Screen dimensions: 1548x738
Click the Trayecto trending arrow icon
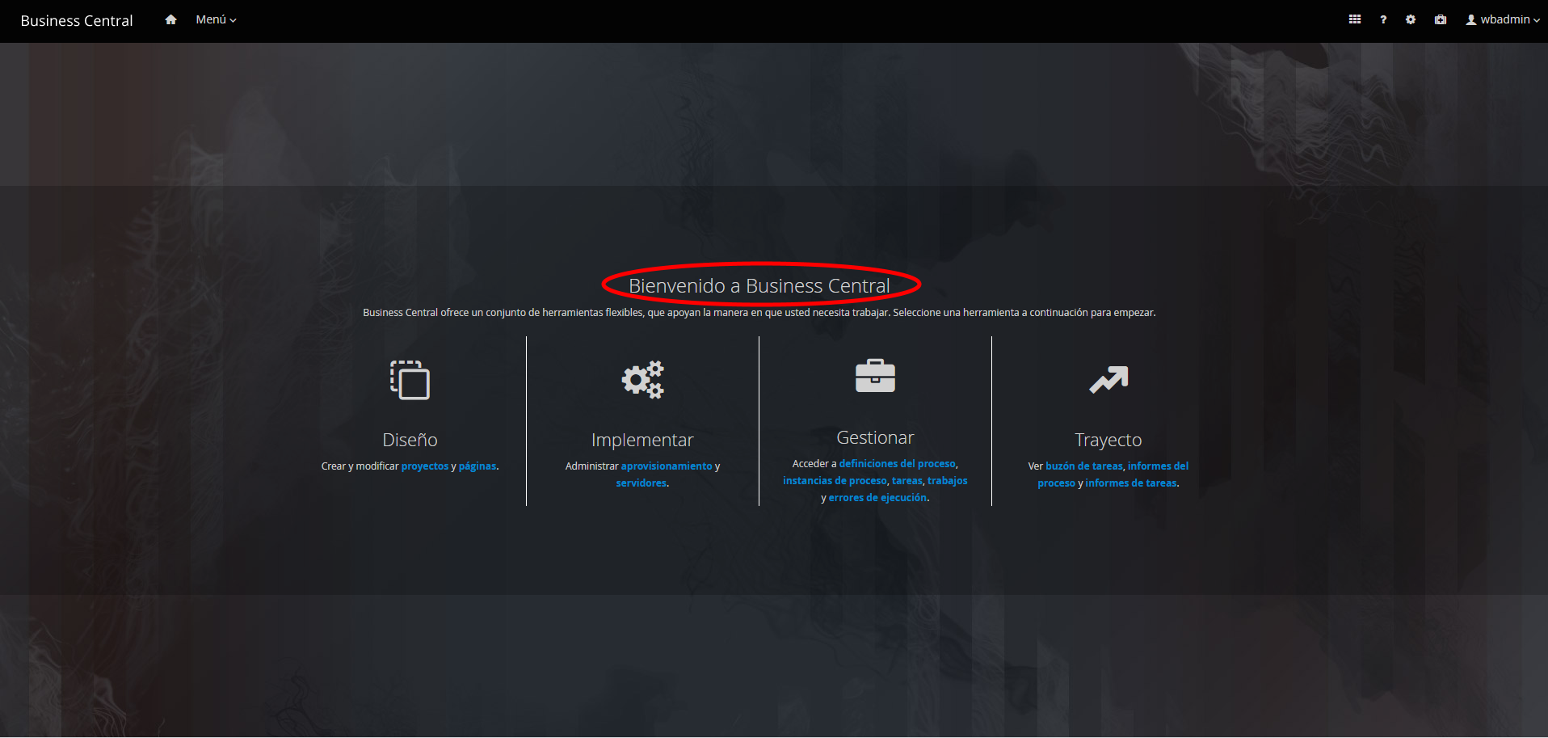[x=1108, y=379]
